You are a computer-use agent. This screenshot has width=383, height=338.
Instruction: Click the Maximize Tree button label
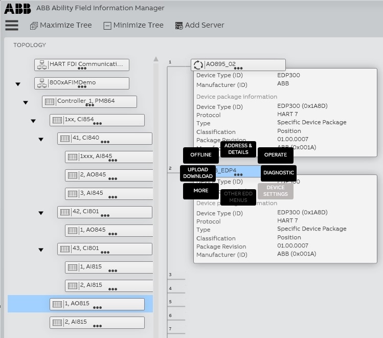[66, 25]
